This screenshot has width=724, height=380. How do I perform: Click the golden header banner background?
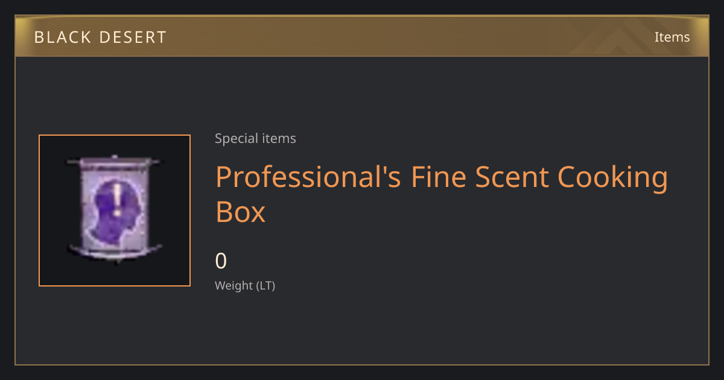(362, 36)
